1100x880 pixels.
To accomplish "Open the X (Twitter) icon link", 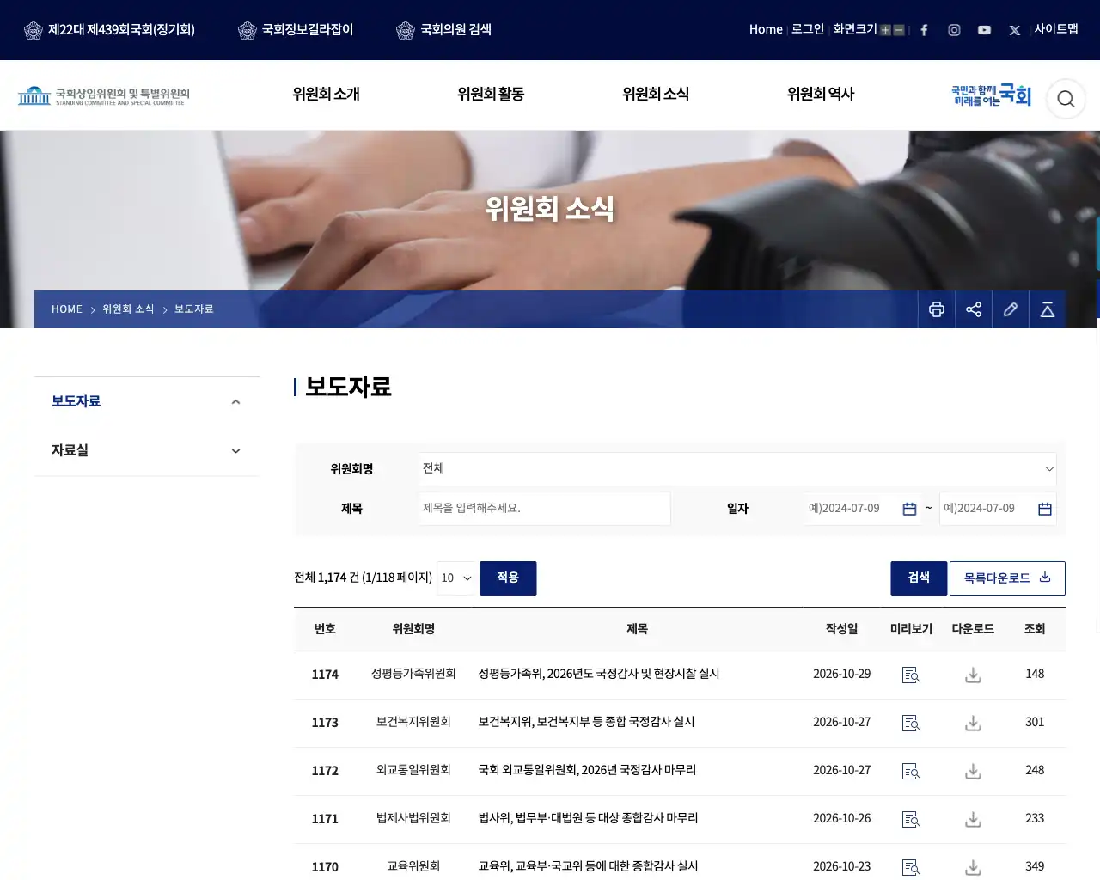I will [1015, 30].
